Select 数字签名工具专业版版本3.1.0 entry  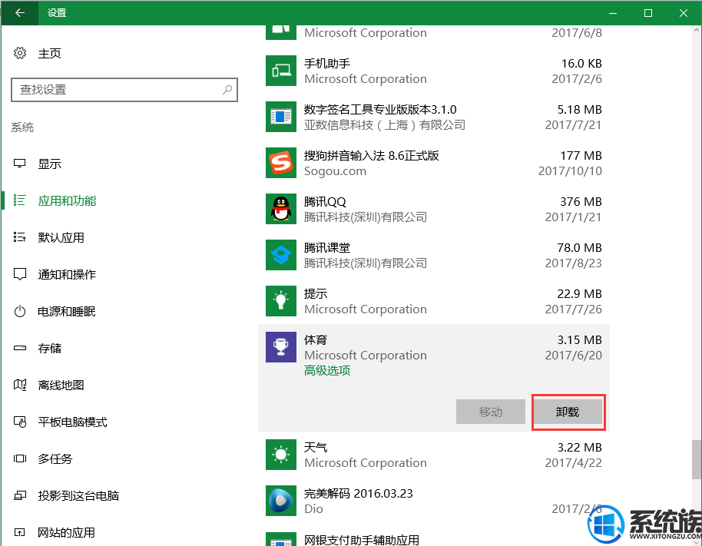pyautogui.click(x=434, y=117)
